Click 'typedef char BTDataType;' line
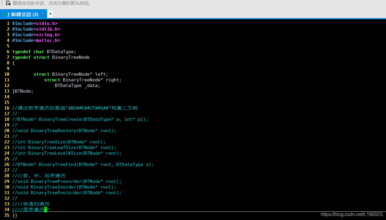This screenshot has width=386, height=220. (44, 52)
